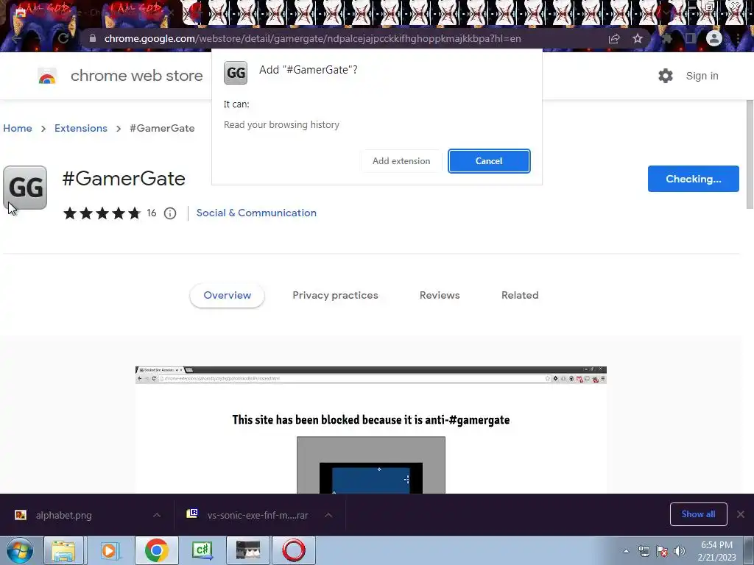Click the rating info circle icon
754x565 pixels.
(x=170, y=213)
